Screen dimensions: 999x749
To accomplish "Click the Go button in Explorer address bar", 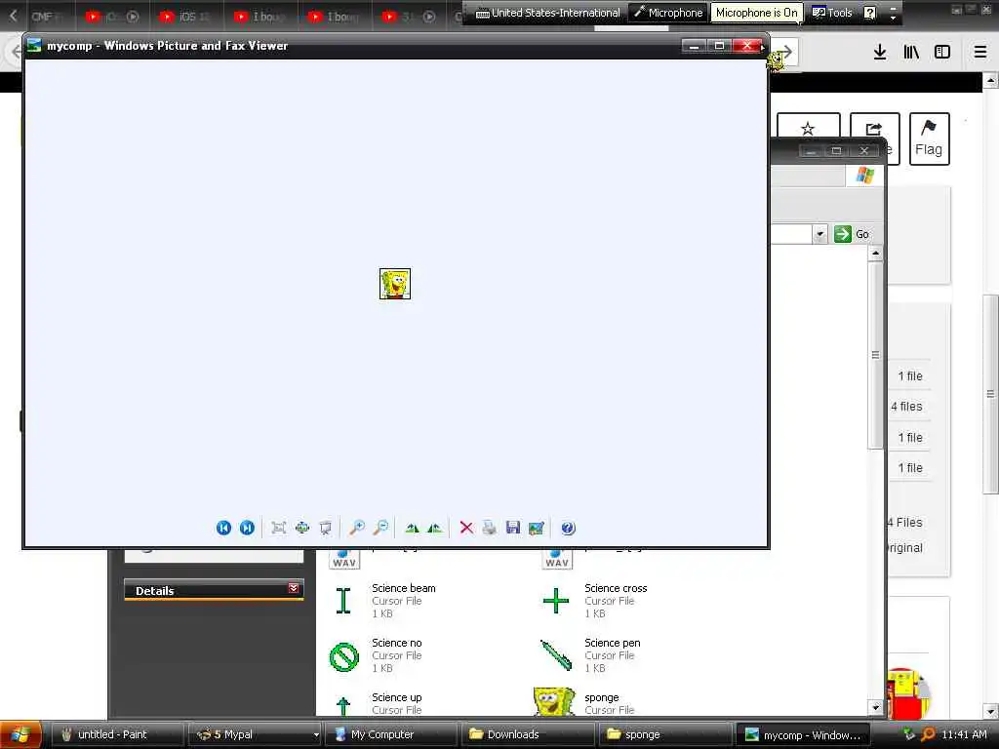I will tap(852, 234).
